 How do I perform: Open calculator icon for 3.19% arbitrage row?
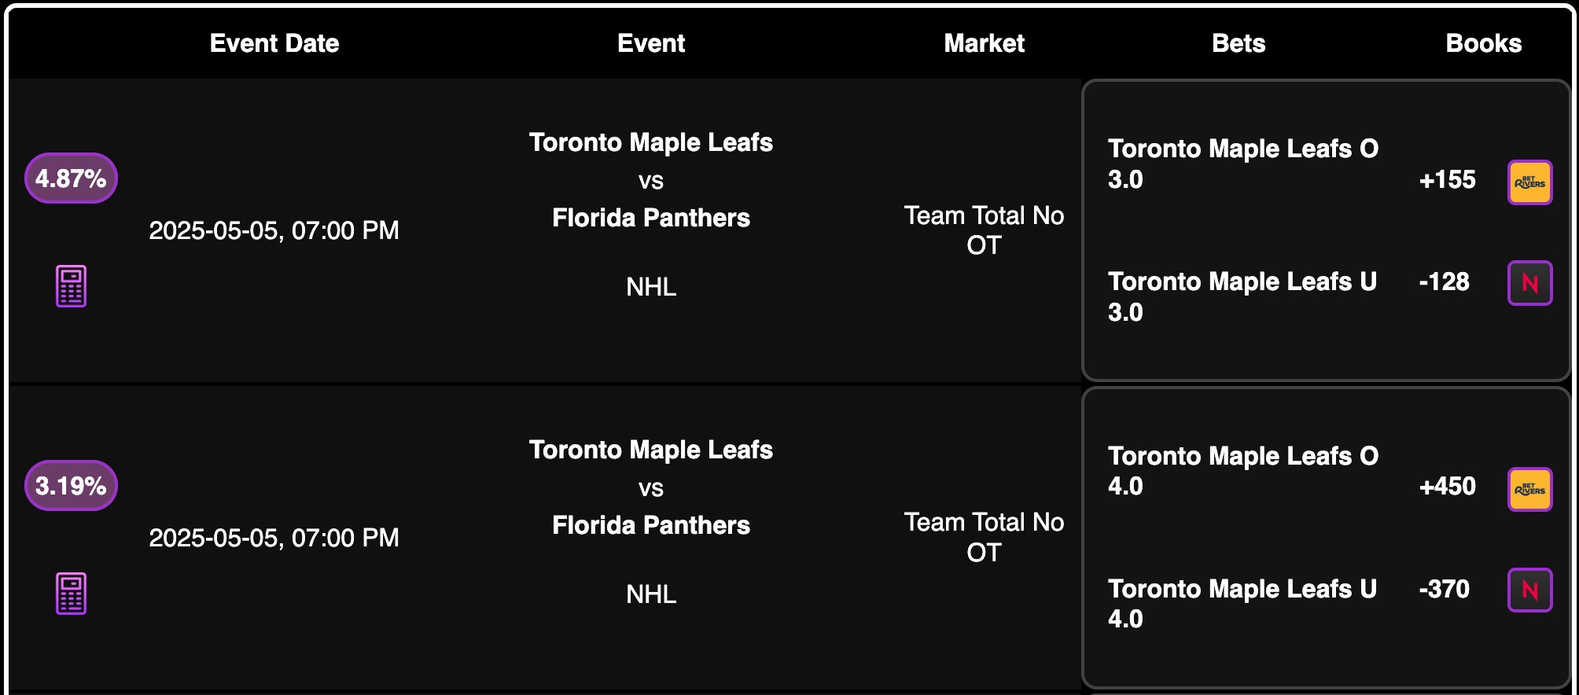pos(71,594)
